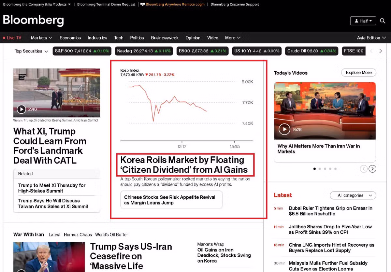The height and width of the screenshot is (272, 391).
Task: Select the fifth video carousel dot
Action: (335, 169)
